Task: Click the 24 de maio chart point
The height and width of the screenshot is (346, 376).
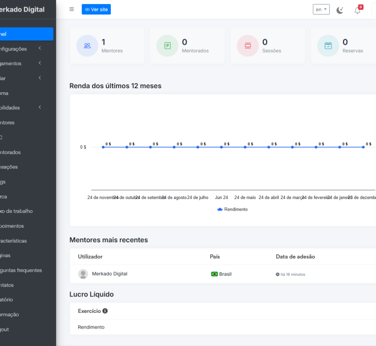Action: [245, 147]
